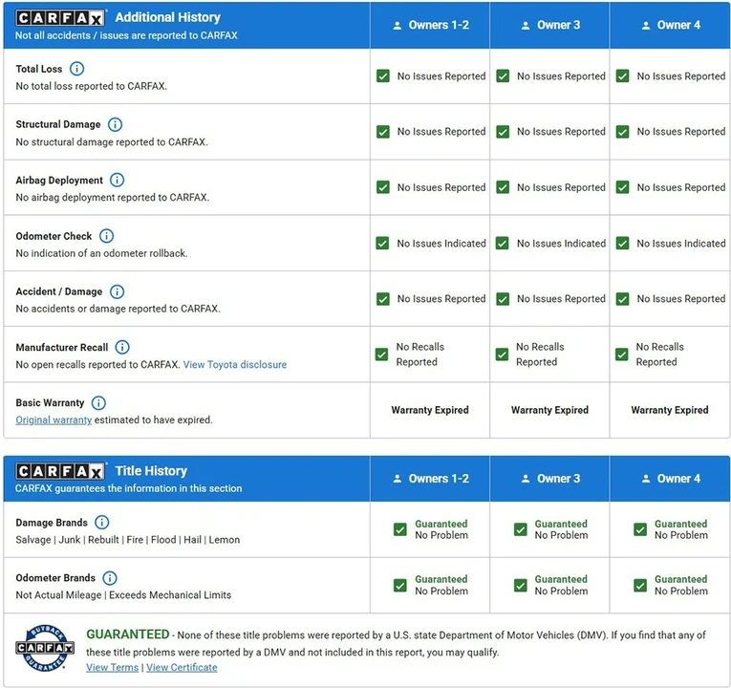Screen dimensions: 731x688
Task: Click Airbag Deployment green check for Owner 4
Action: (x=622, y=187)
